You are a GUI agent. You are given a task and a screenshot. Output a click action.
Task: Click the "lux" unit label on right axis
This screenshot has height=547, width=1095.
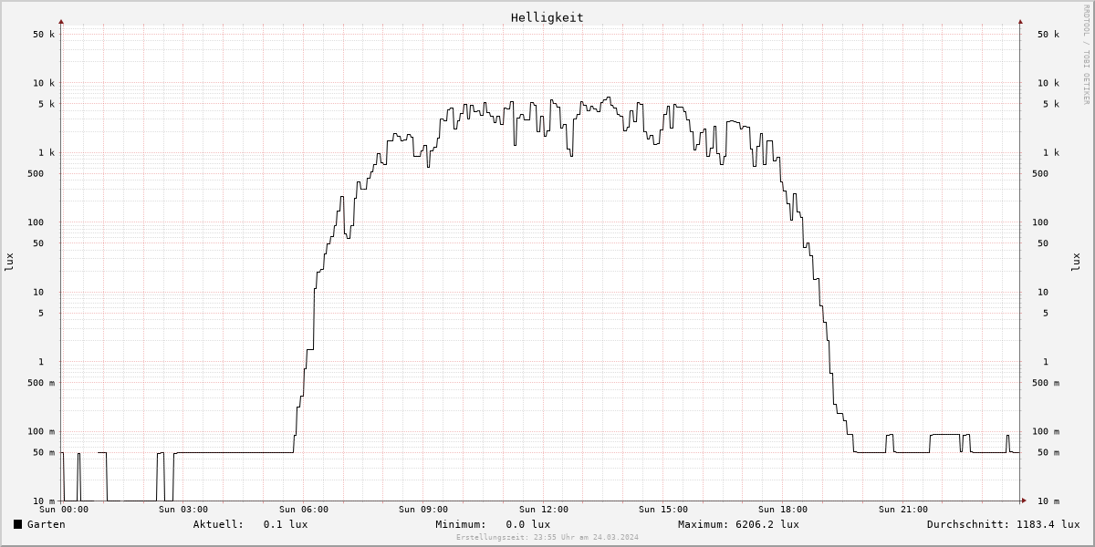[x=1076, y=262]
